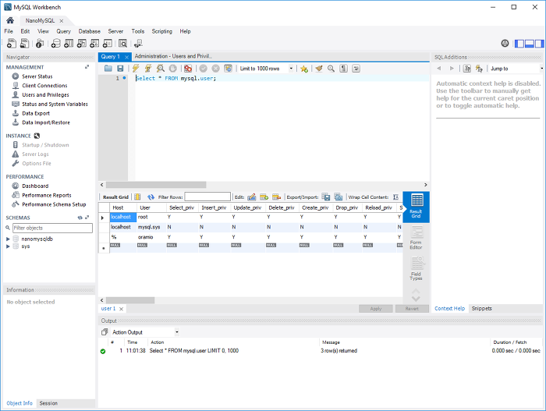546x411 pixels.
Task: Open Users and Privileges
Action: pyautogui.click(x=45, y=94)
